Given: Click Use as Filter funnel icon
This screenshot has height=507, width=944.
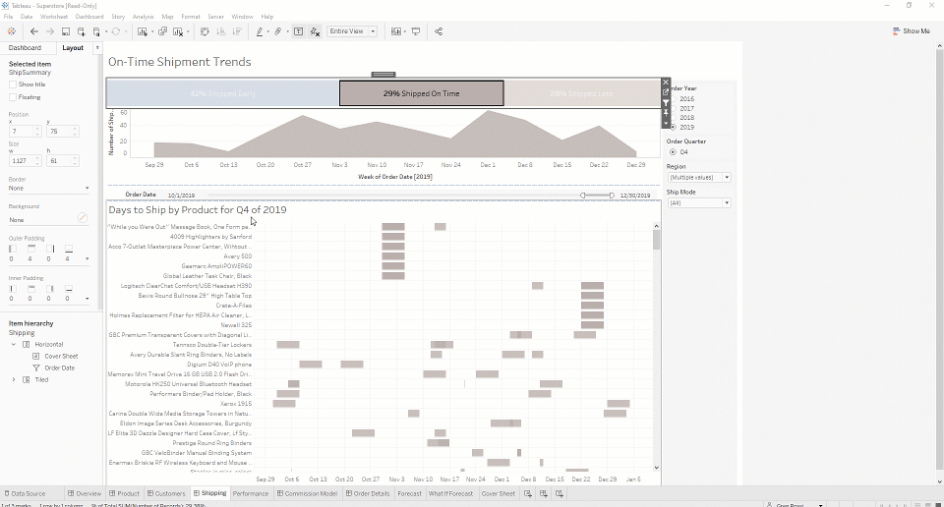Looking at the screenshot, I should (x=666, y=102).
